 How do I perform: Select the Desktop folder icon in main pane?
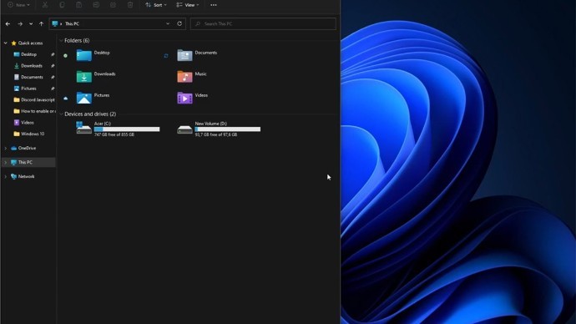pyautogui.click(x=84, y=55)
